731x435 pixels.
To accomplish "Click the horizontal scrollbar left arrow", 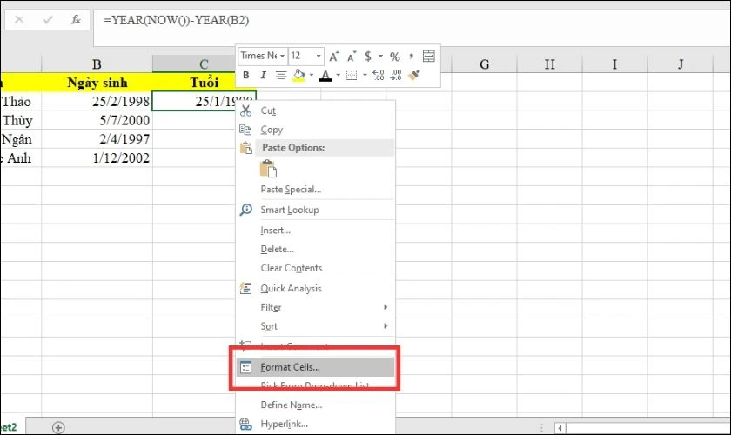I will pyautogui.click(x=560, y=427).
